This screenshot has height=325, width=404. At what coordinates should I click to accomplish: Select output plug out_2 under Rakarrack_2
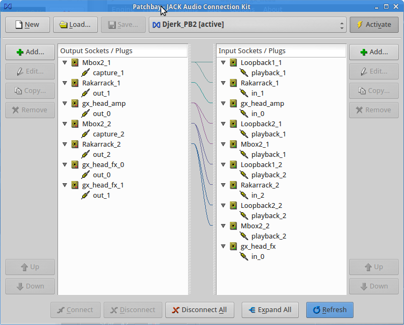[x=102, y=154]
